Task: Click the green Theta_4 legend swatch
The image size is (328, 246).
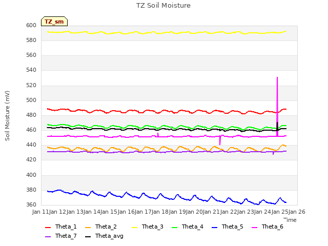Action: click(174, 228)
